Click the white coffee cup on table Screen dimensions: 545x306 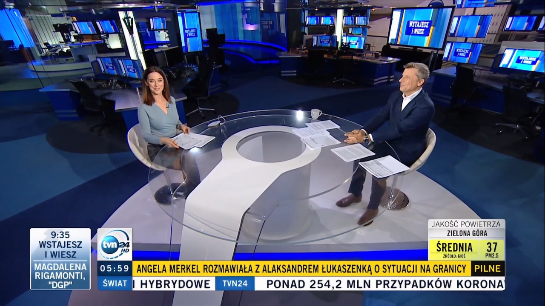[x=316, y=114]
